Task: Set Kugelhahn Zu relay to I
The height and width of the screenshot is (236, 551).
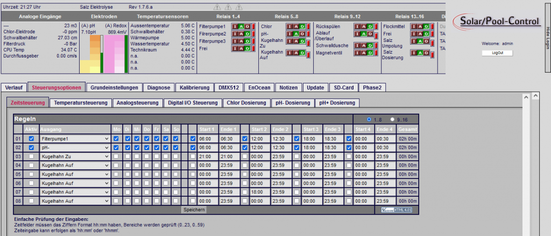Action: (289, 41)
